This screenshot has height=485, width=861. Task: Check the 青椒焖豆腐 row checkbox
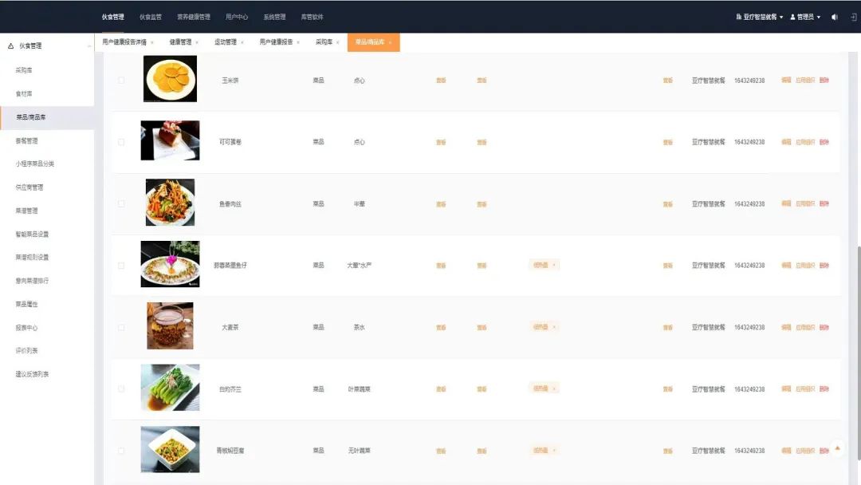click(x=121, y=451)
